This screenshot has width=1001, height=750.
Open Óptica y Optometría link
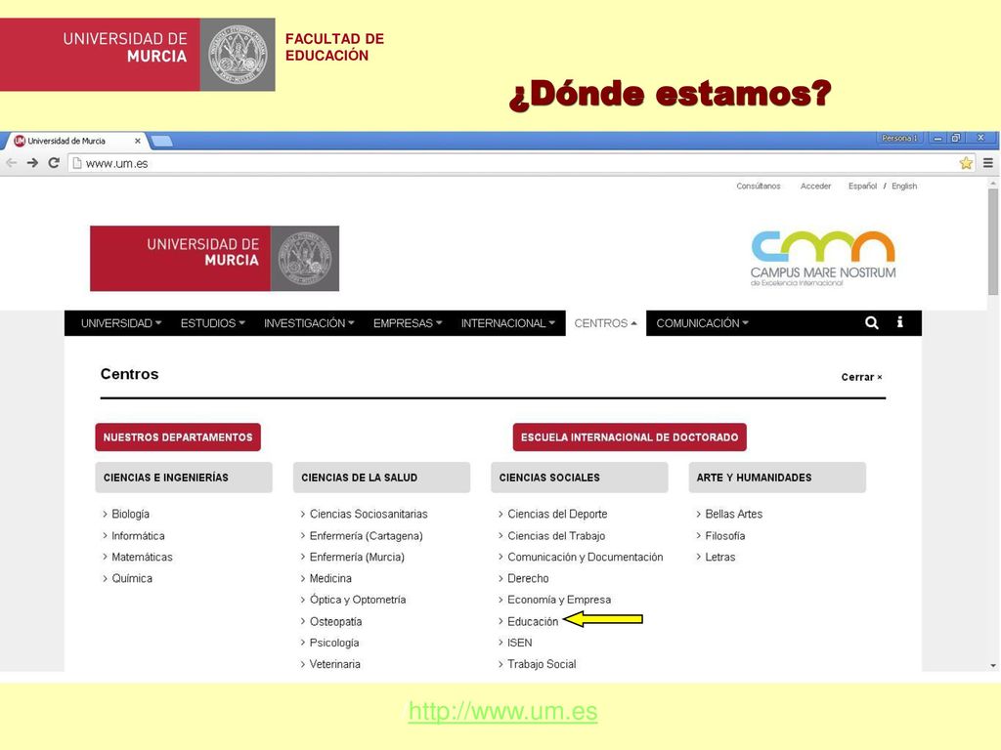(358, 600)
